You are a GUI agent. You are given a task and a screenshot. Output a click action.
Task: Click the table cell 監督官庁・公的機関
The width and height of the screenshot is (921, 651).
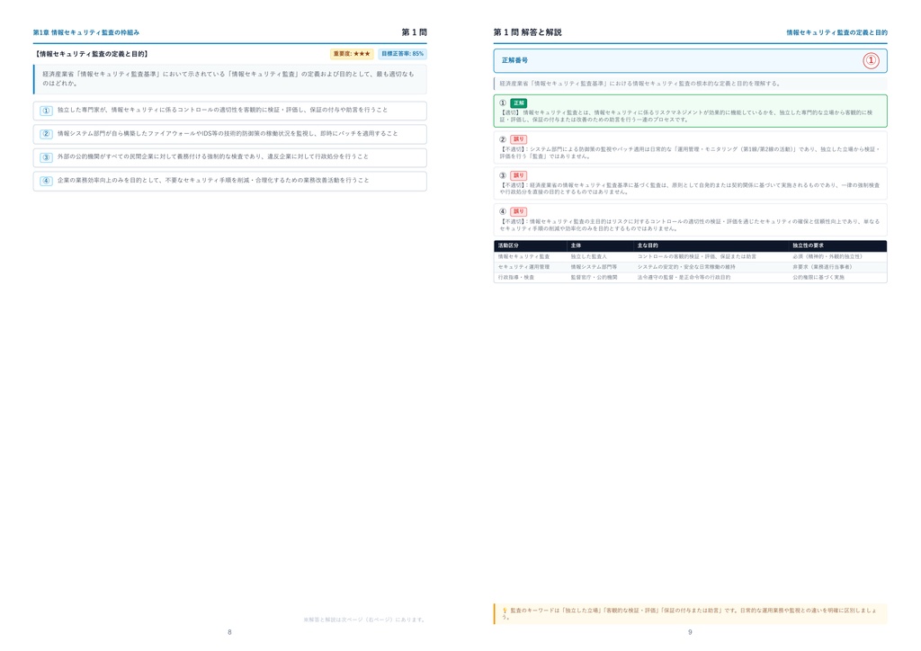(595, 277)
